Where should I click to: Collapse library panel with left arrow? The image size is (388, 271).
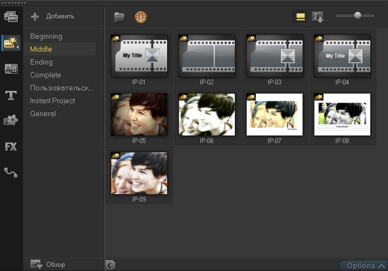[110, 266]
